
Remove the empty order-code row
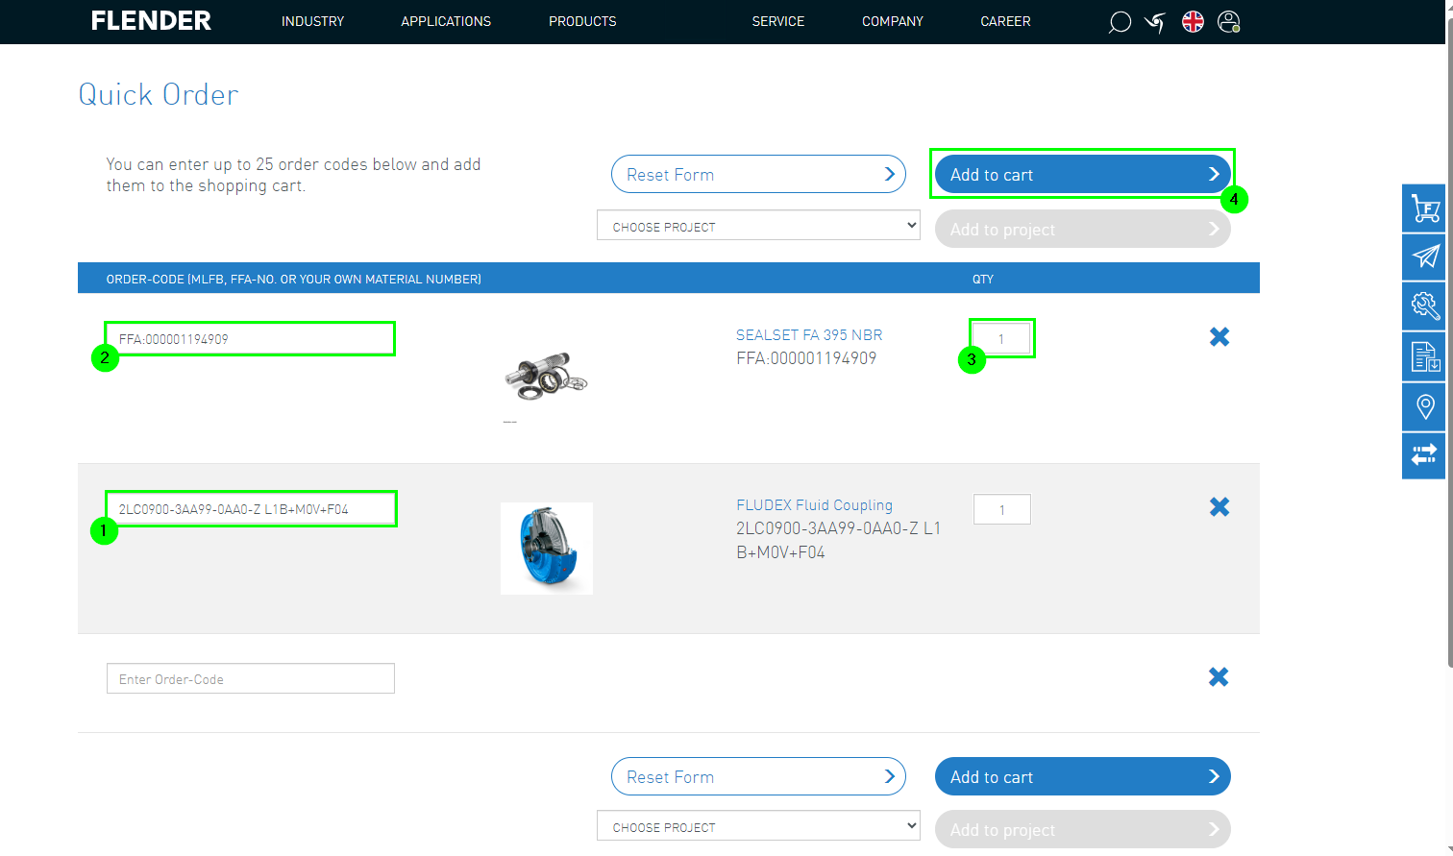[1219, 677]
